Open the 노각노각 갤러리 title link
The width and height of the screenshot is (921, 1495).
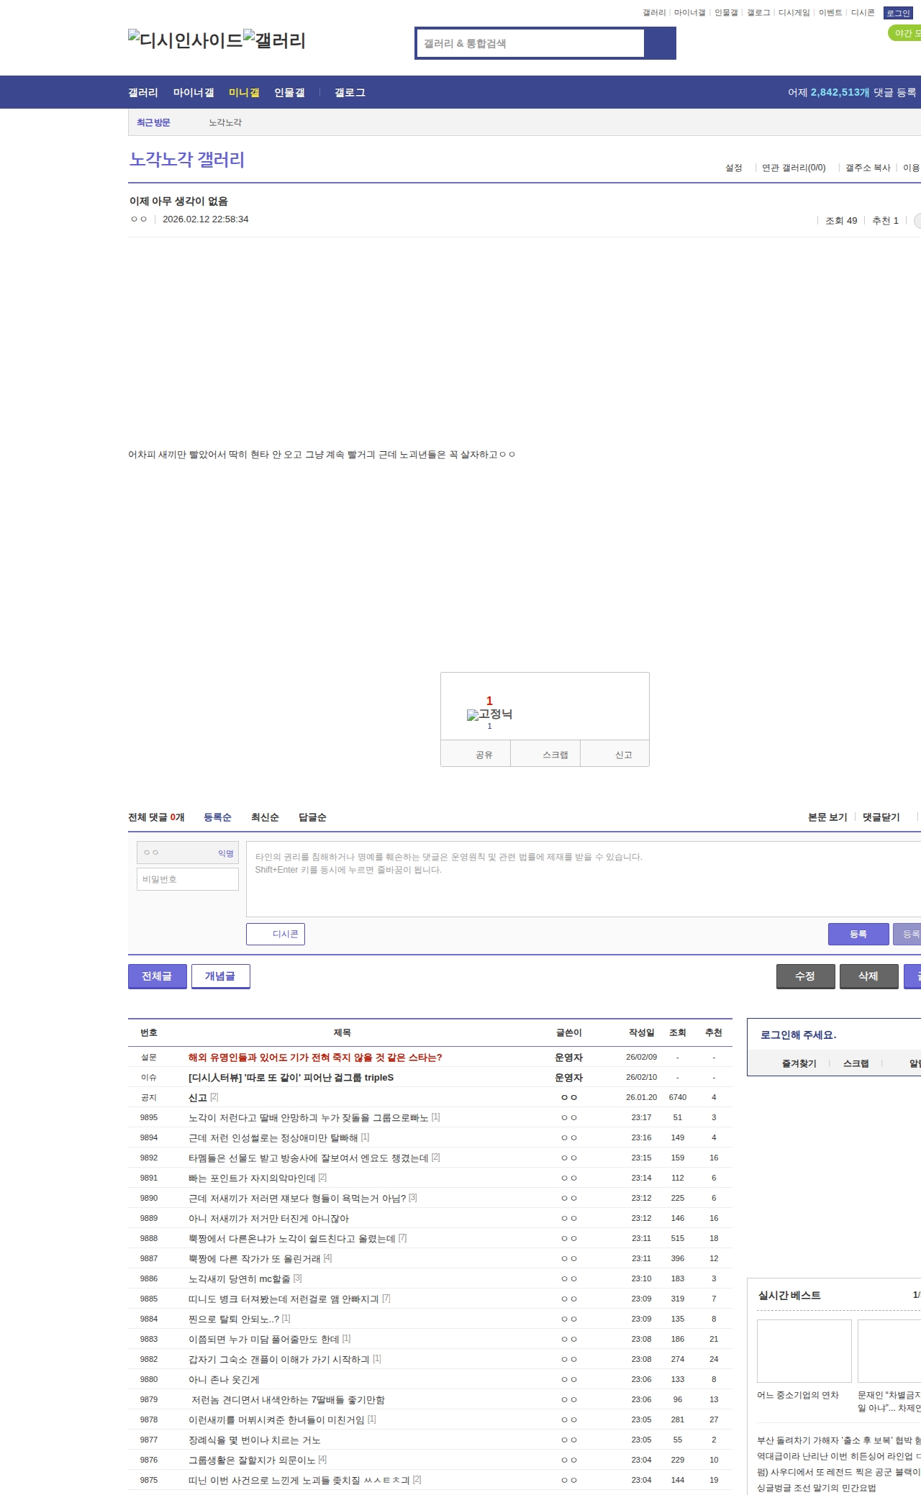[x=187, y=159]
